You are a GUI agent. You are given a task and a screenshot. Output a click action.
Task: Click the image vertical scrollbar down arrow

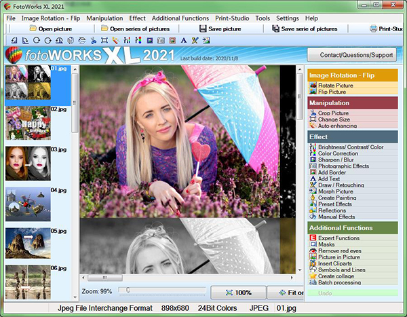pos(300,270)
